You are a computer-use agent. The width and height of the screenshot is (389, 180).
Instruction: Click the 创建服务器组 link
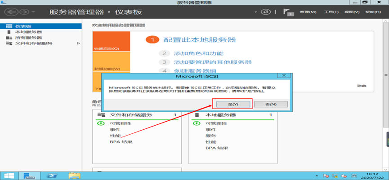click(195, 71)
